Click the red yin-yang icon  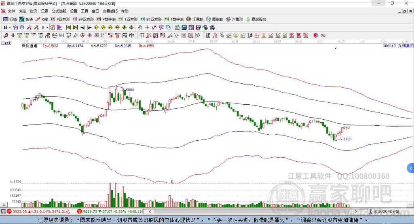coord(316,36)
